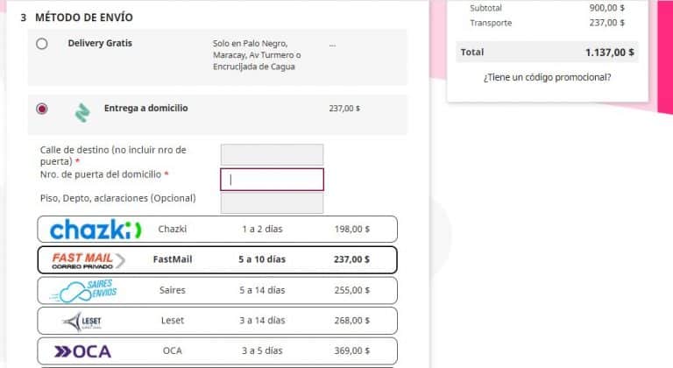Click the Nro. de puerta input field
Screen dimensions: 673x368
[273, 180]
